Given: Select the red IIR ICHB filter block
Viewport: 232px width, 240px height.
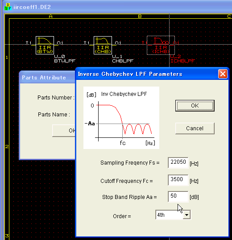Looking at the screenshot, I should [x=161, y=46].
